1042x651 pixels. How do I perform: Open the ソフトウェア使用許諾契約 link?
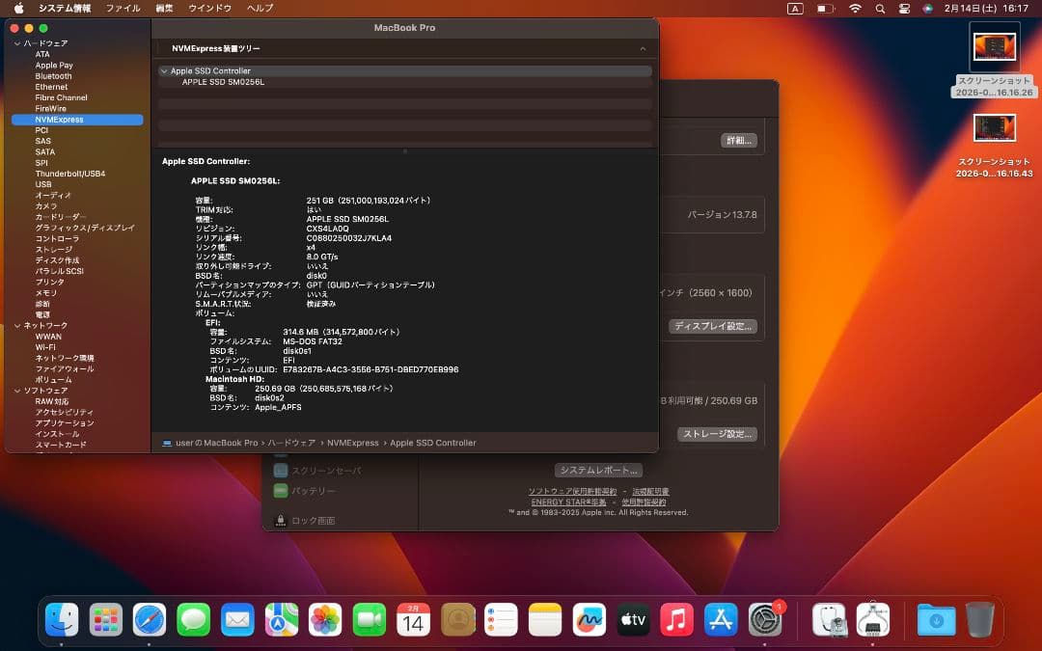pos(566,491)
